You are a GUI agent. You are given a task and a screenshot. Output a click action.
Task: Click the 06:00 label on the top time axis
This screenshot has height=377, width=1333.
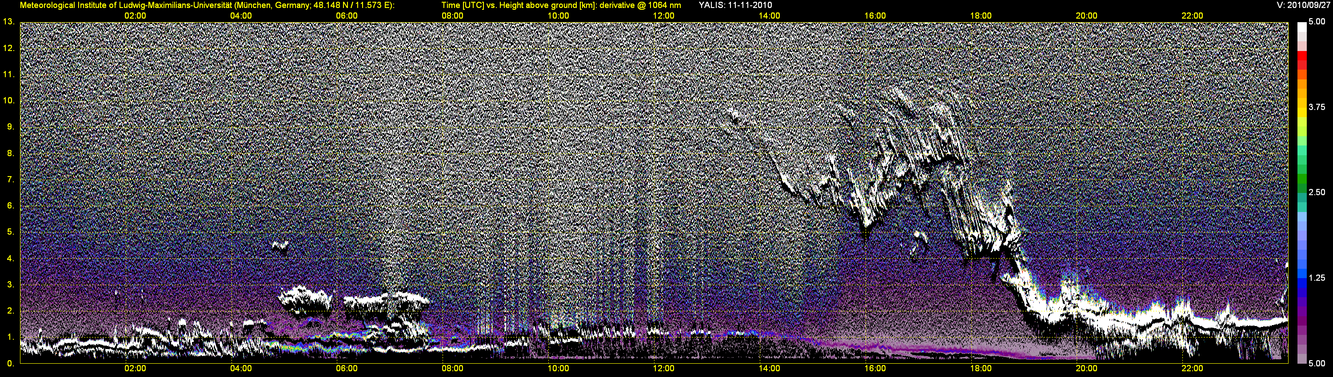coord(346,16)
